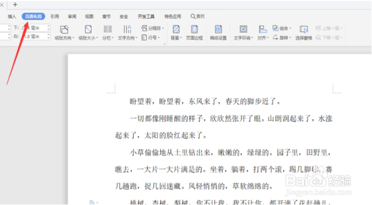Image resolution: width=372 pixels, height=205 pixels.
Task: Open the 纸张大小 paper size tool
Action: [x=88, y=32]
